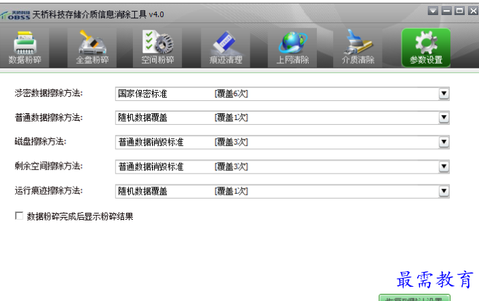479x301 pixels.
Task: Select the 全盘粉碎 full disk shred icon
Action: (92, 47)
